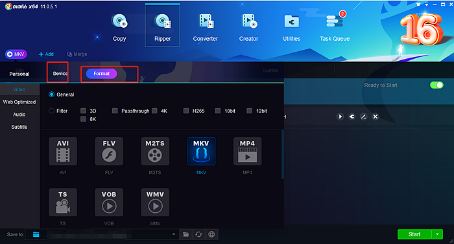Select Video in the sidebar

tap(19, 89)
